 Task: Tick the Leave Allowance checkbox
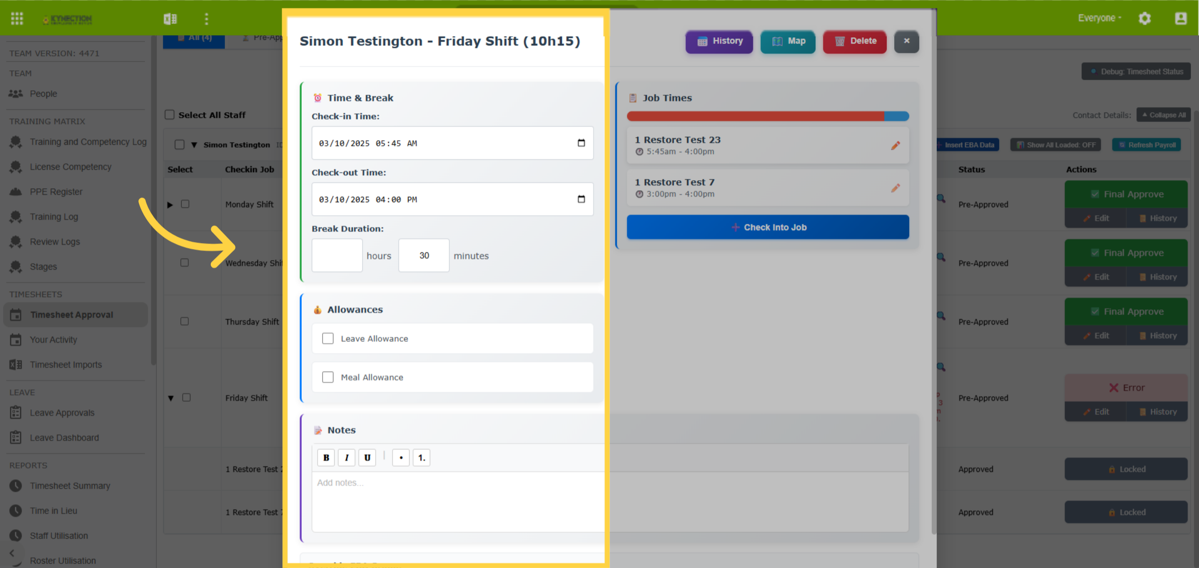pos(328,338)
